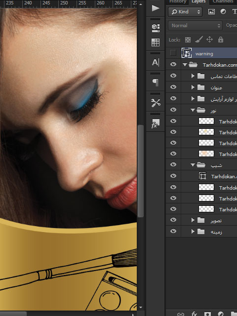Screen dimensions: 237x316
Task: Switch to the History tab
Action: coord(177,1)
